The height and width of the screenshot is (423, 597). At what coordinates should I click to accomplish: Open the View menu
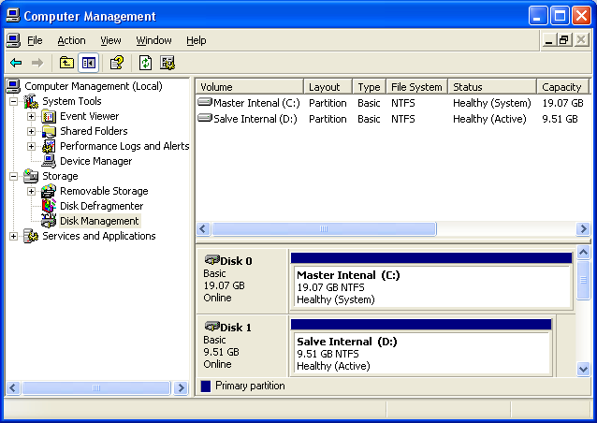(110, 40)
